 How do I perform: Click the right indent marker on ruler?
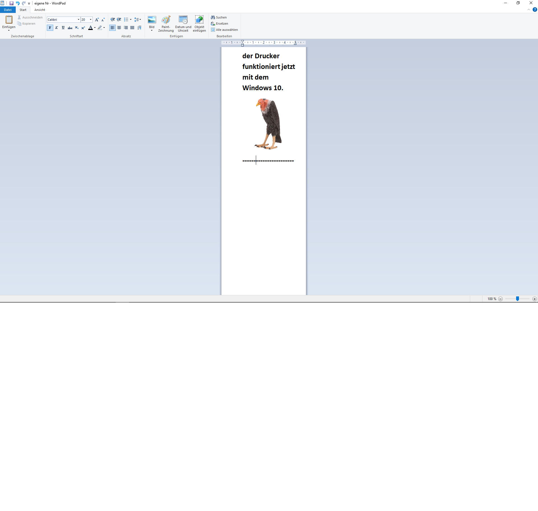(x=295, y=43)
